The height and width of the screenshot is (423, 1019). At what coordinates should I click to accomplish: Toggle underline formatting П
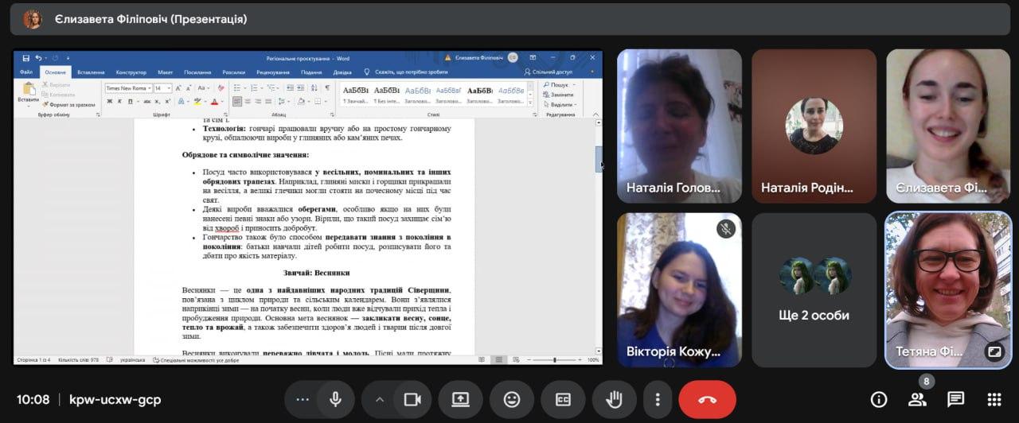130,102
